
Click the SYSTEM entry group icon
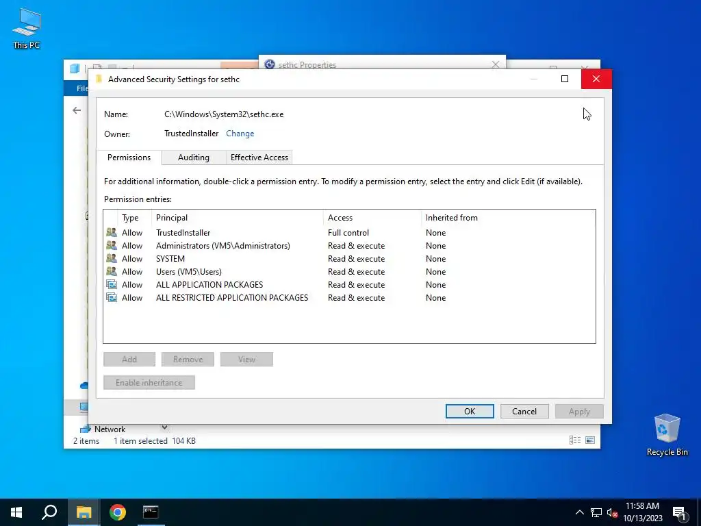[112, 258]
